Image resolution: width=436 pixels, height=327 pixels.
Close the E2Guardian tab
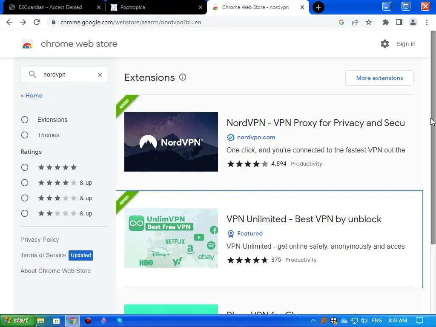[x=99, y=7]
